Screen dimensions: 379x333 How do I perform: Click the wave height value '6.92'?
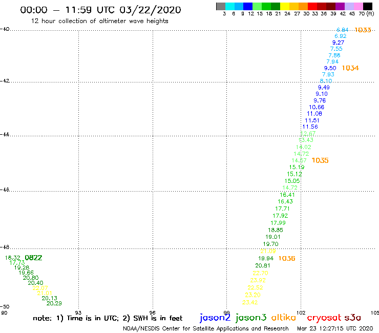[x=340, y=36]
